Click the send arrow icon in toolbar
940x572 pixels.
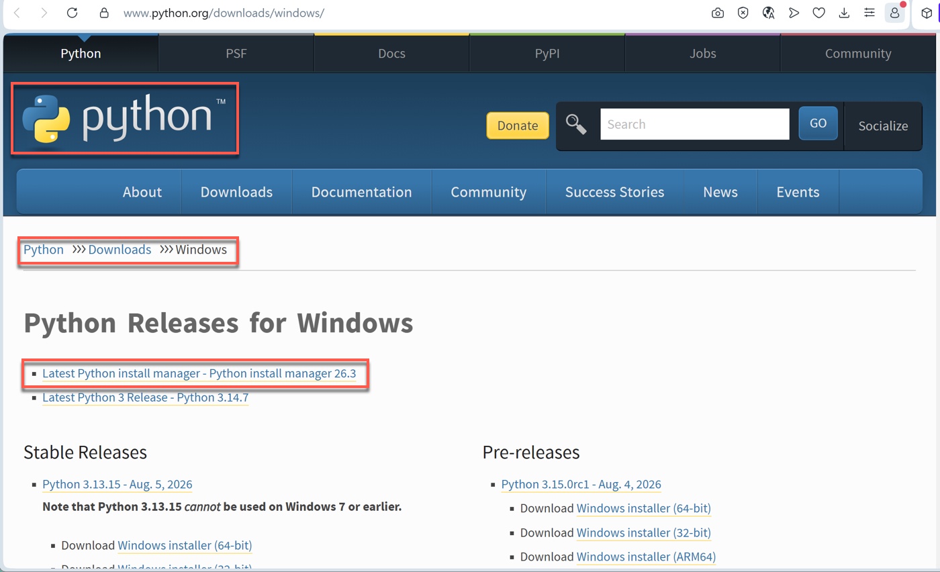click(794, 13)
